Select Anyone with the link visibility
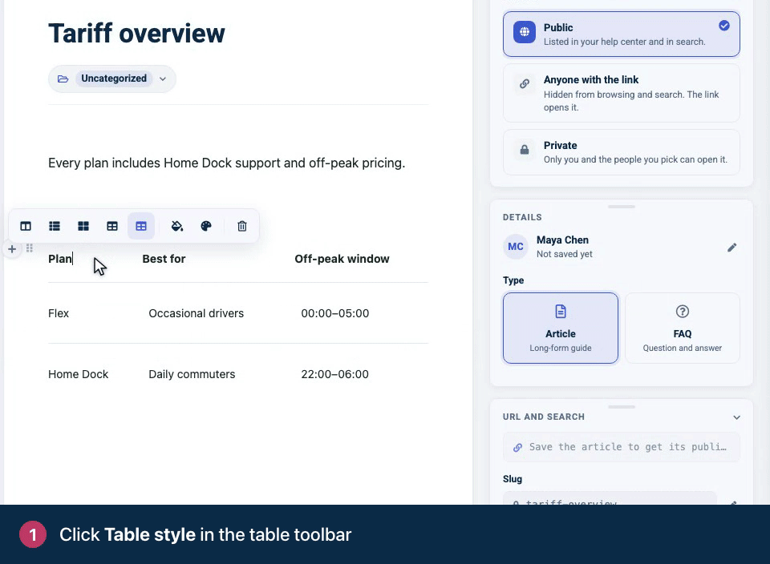Screen dimensions: 770x564 [x=621, y=93]
